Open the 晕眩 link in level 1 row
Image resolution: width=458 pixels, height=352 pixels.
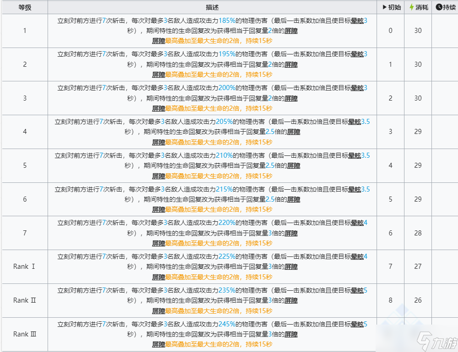pos(357,21)
